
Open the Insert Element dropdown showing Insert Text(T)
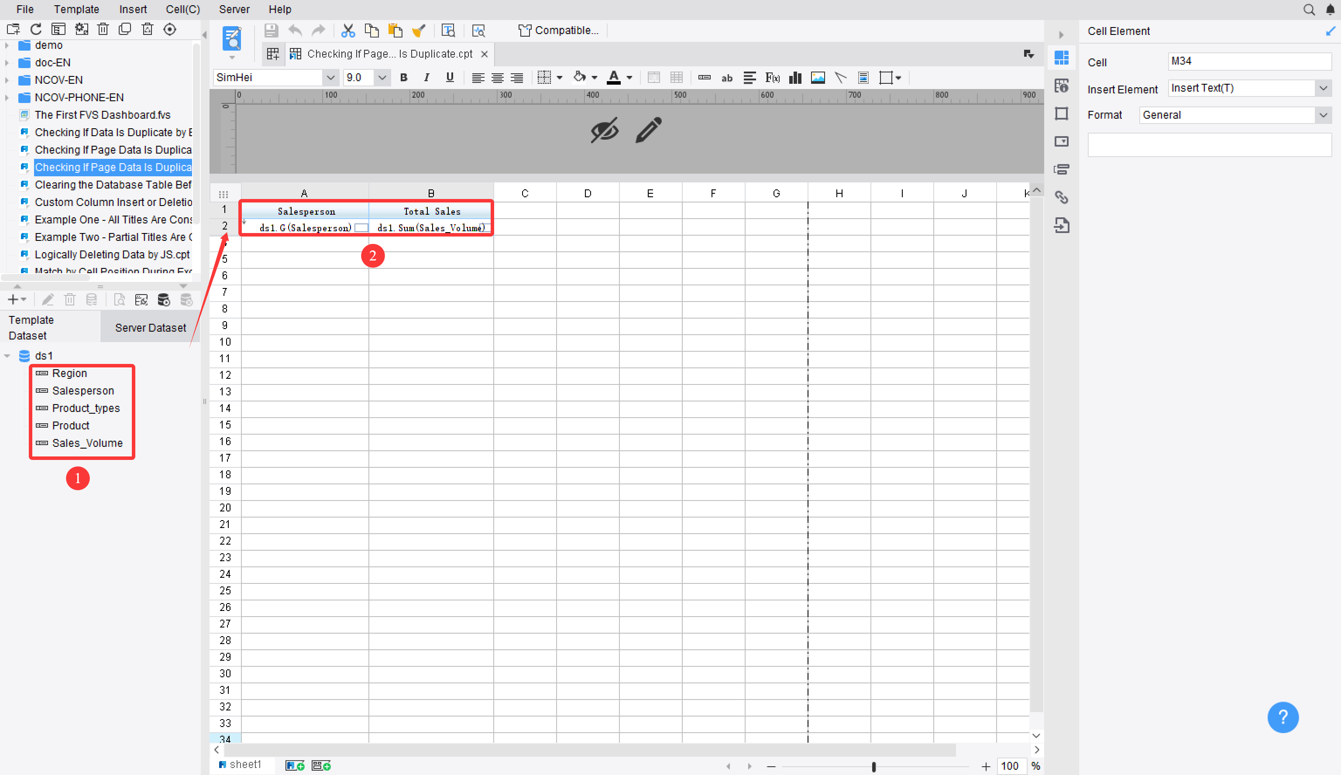1323,88
